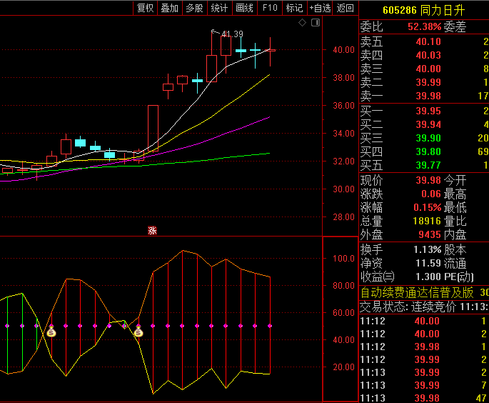Screen dimensions: 489x403
Task: Open the F10 company info page
Action: (270, 8)
